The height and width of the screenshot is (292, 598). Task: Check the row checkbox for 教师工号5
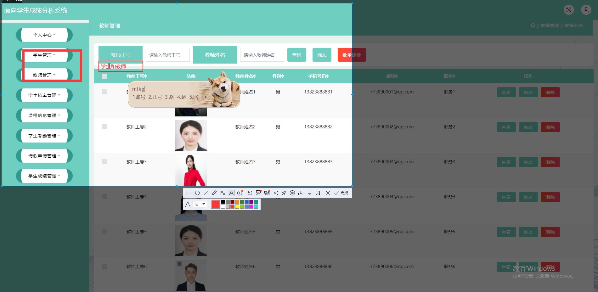pyautogui.click(x=104, y=232)
